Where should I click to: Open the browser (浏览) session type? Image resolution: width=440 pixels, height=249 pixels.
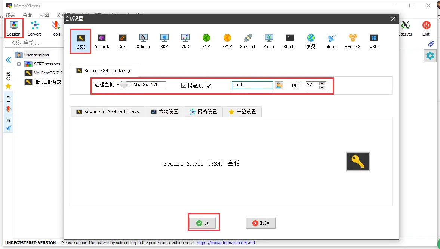coord(311,41)
